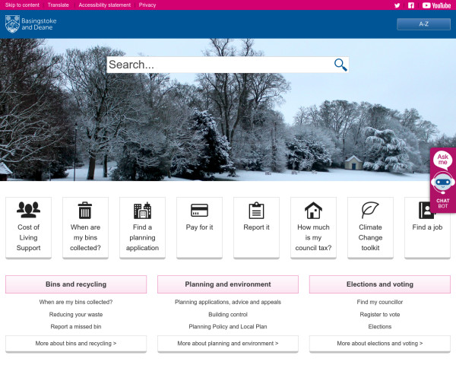Expand More about bins and recycling

click(75, 344)
